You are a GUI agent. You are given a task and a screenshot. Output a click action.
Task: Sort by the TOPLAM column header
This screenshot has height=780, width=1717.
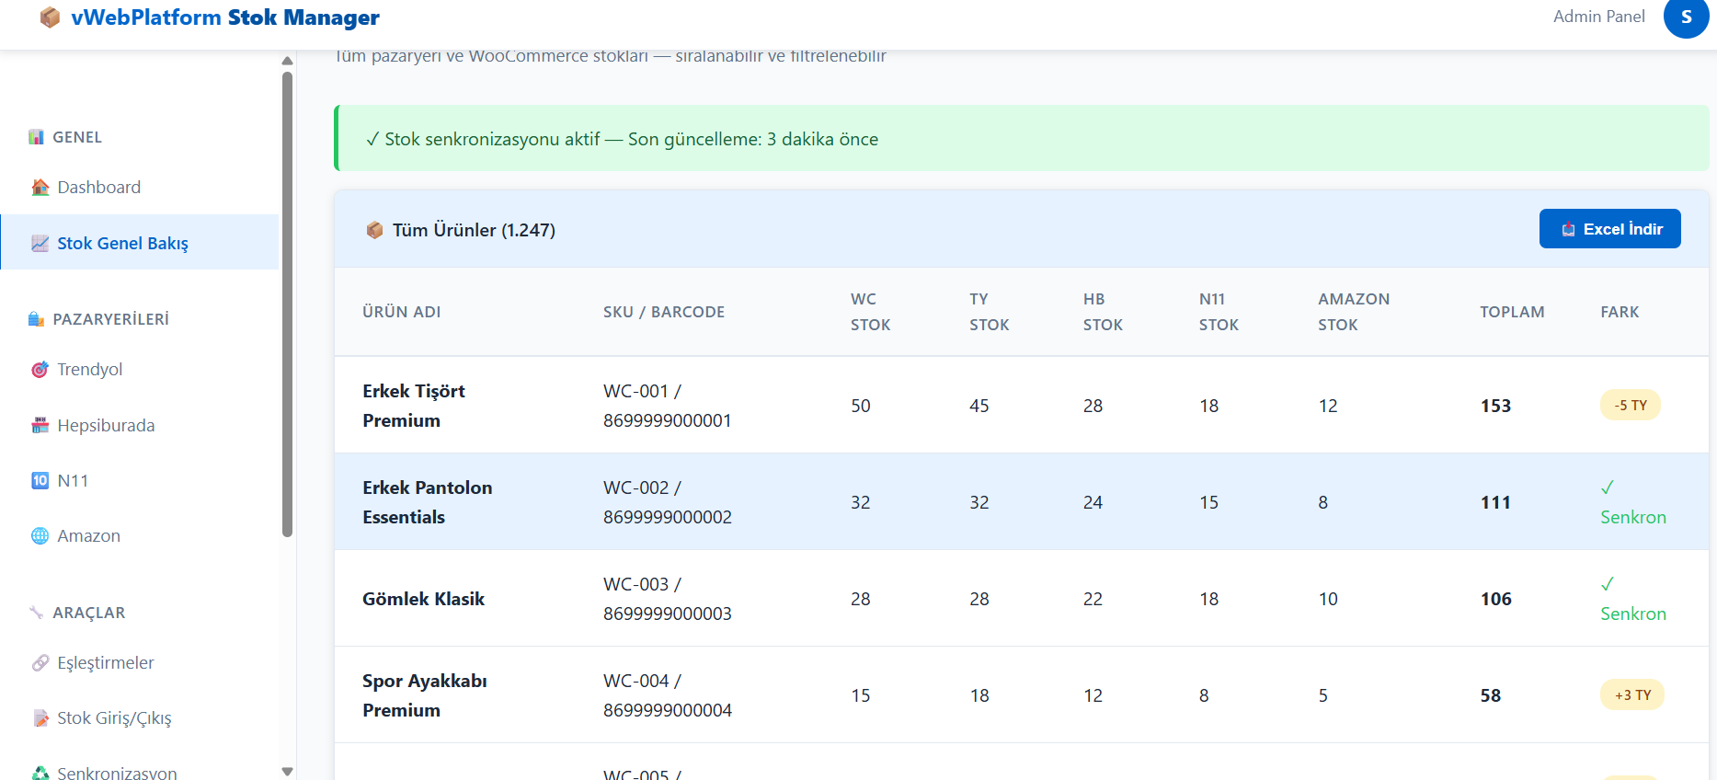(1511, 312)
